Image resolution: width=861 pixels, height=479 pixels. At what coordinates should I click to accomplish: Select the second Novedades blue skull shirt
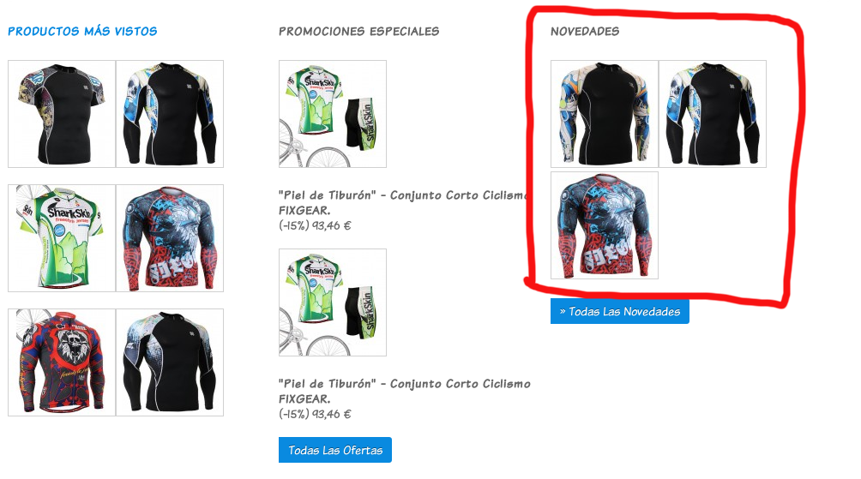pos(713,114)
